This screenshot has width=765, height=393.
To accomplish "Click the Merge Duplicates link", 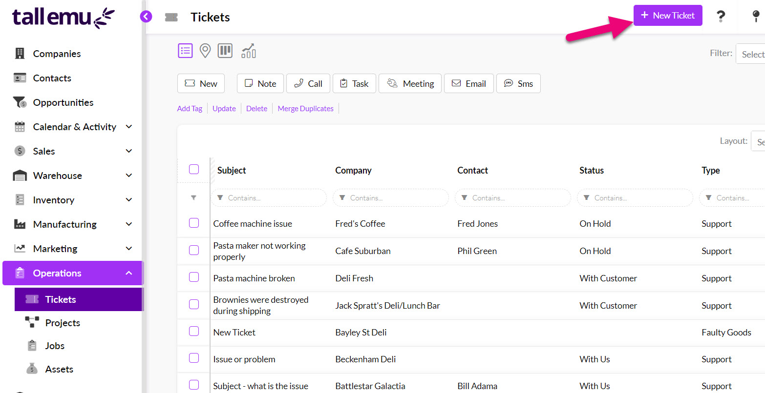I will (x=306, y=109).
